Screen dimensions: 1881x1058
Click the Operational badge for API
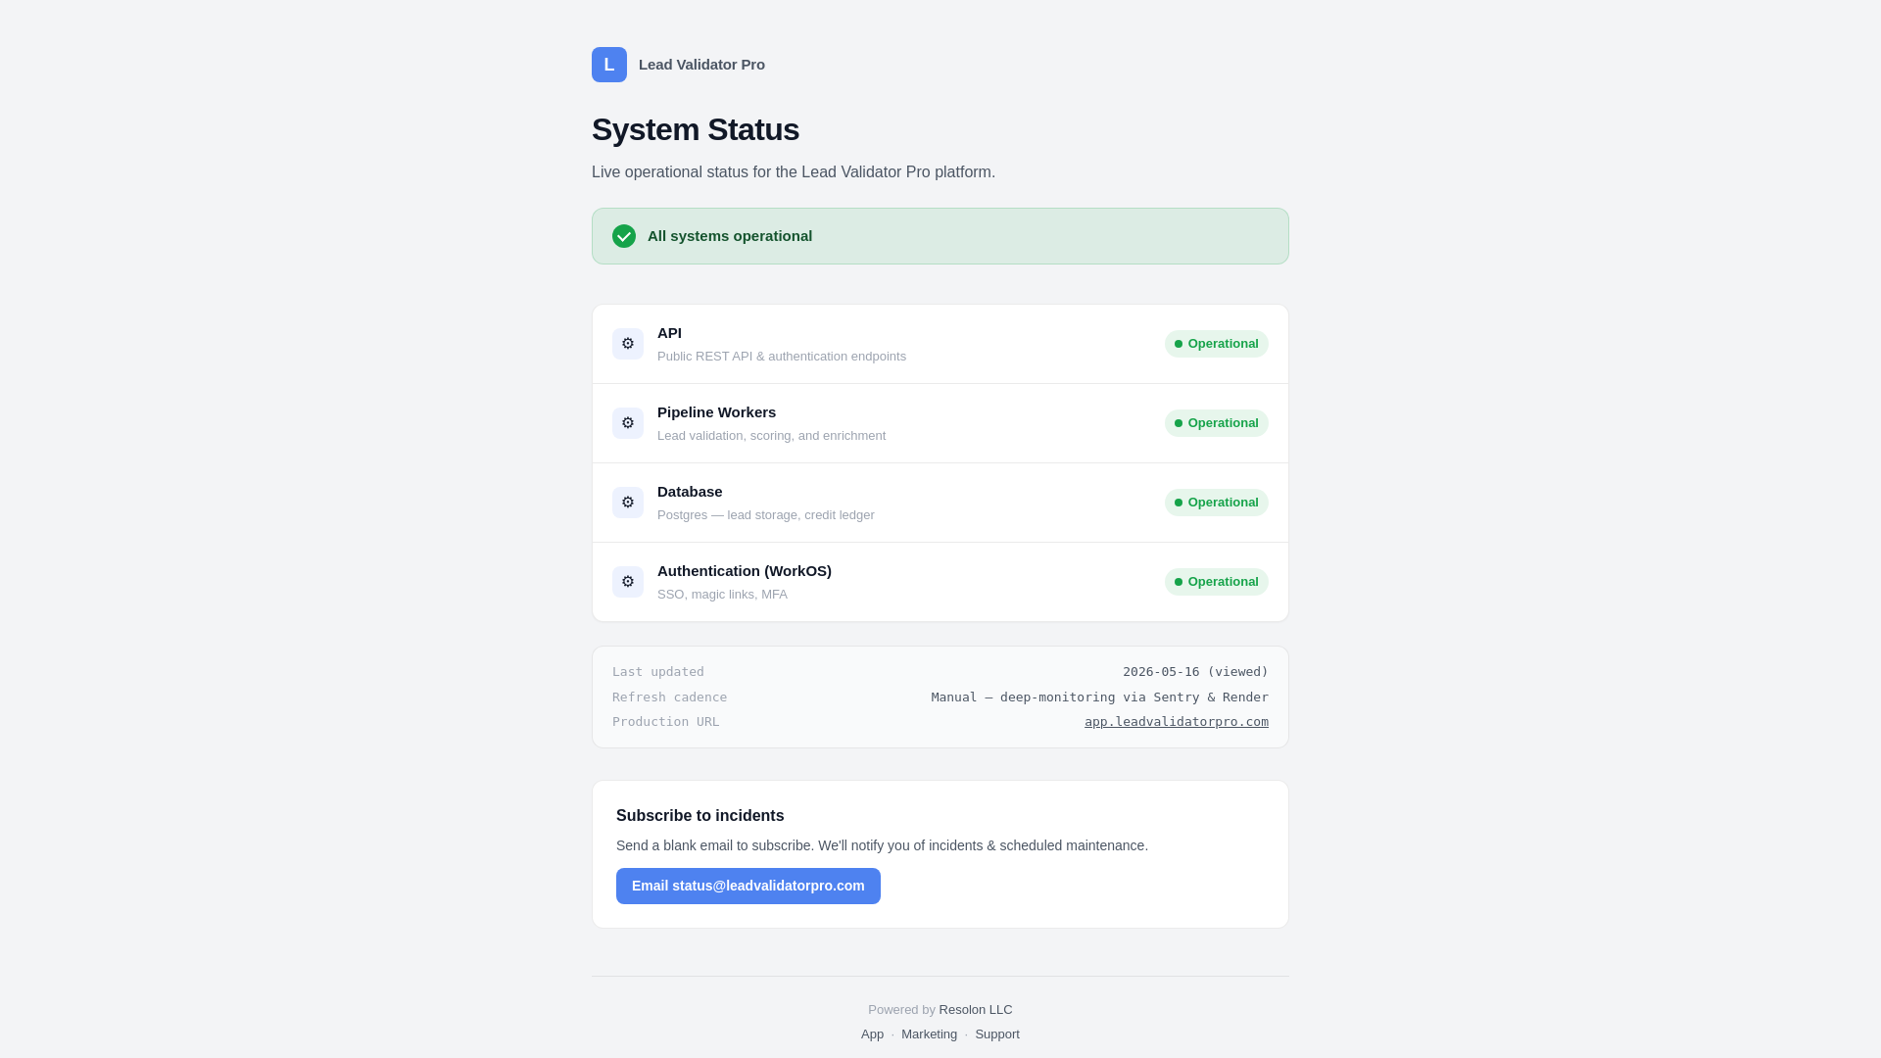click(x=1216, y=344)
